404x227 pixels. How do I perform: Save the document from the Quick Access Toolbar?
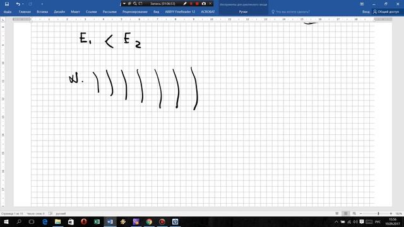(7, 4)
